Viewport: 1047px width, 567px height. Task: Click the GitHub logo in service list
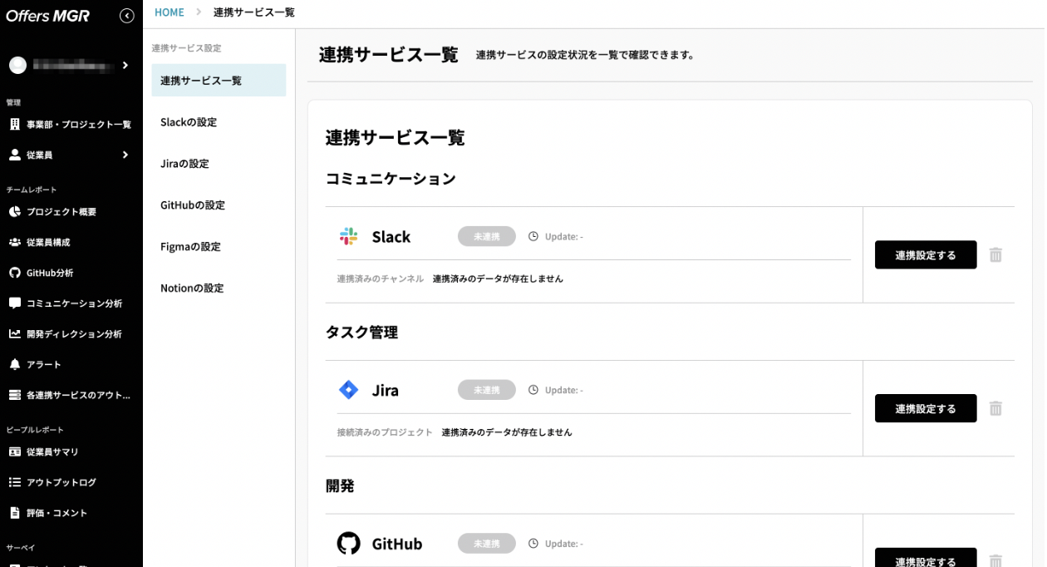click(x=349, y=544)
